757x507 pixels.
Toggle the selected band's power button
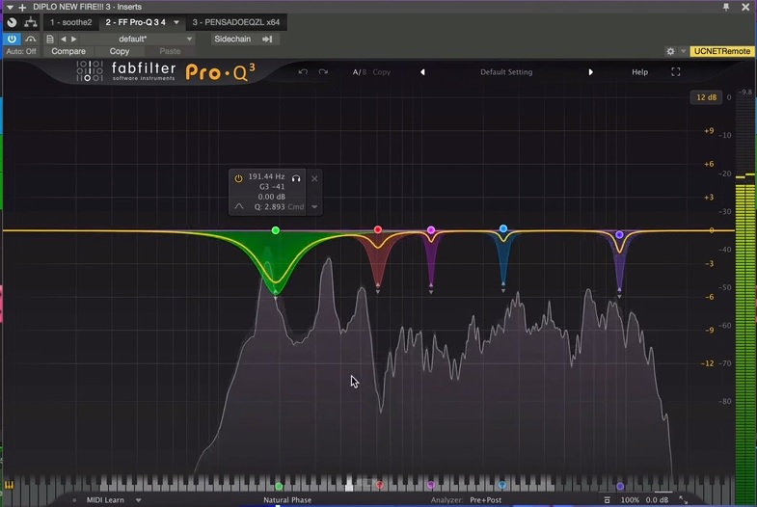[x=238, y=178]
